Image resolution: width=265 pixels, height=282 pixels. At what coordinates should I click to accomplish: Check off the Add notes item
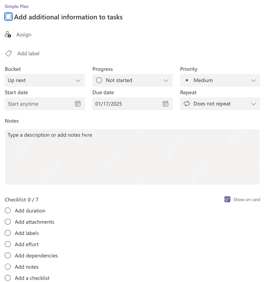8,267
